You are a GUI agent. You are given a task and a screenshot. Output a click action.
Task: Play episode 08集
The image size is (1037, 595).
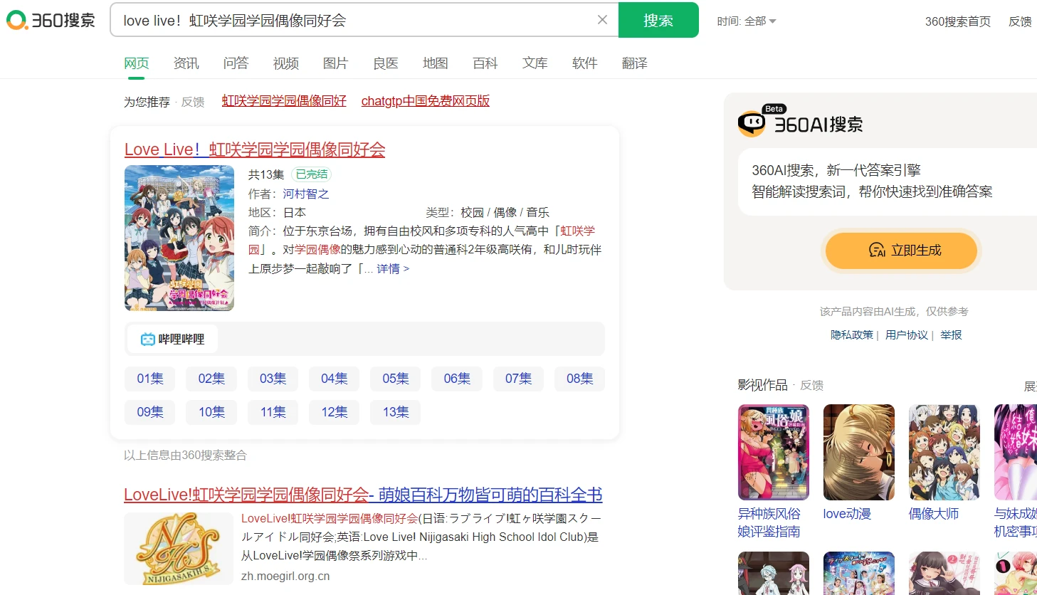(580, 379)
